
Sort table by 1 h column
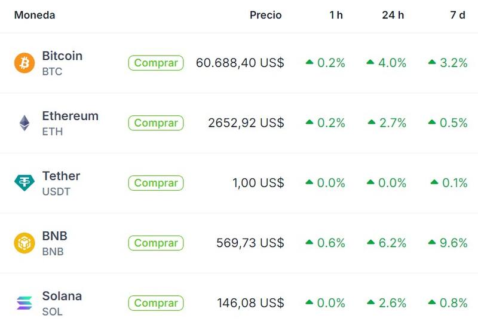pyautogui.click(x=336, y=15)
